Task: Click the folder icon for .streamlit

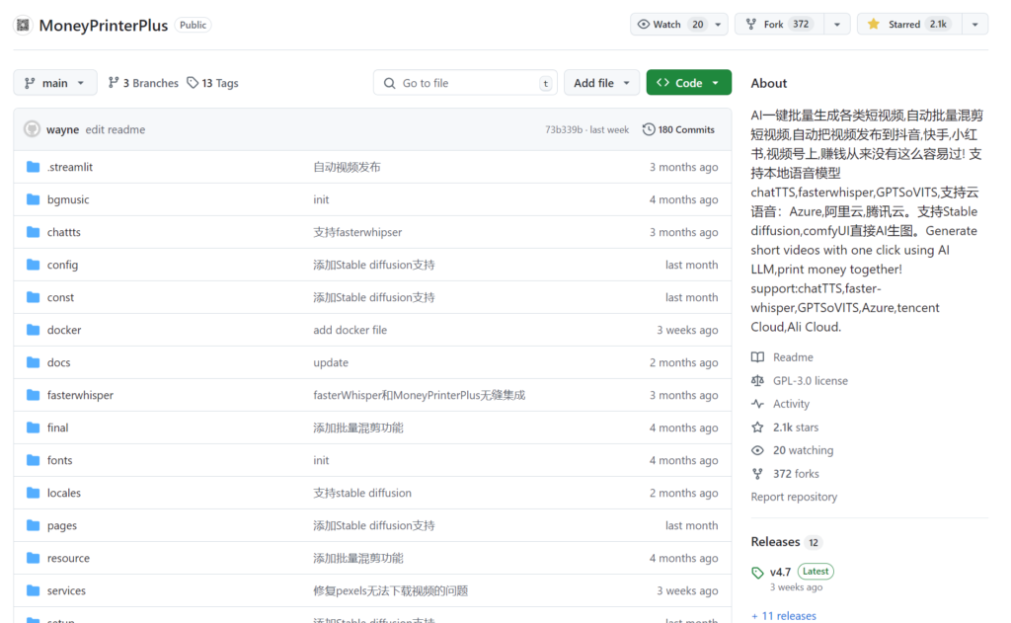Action: [x=33, y=167]
